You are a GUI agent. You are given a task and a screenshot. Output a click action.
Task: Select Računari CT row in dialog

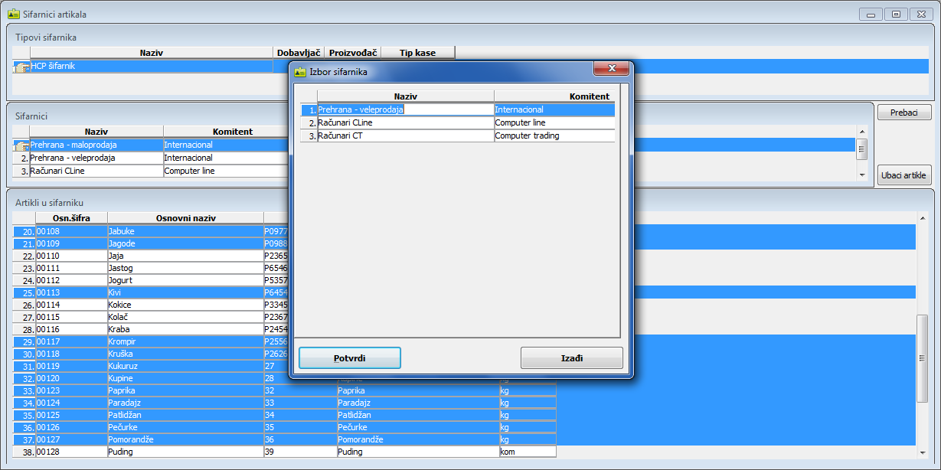coord(405,135)
